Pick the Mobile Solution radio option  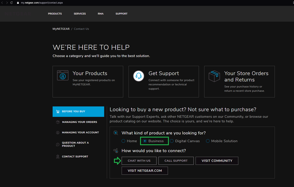[208, 141]
